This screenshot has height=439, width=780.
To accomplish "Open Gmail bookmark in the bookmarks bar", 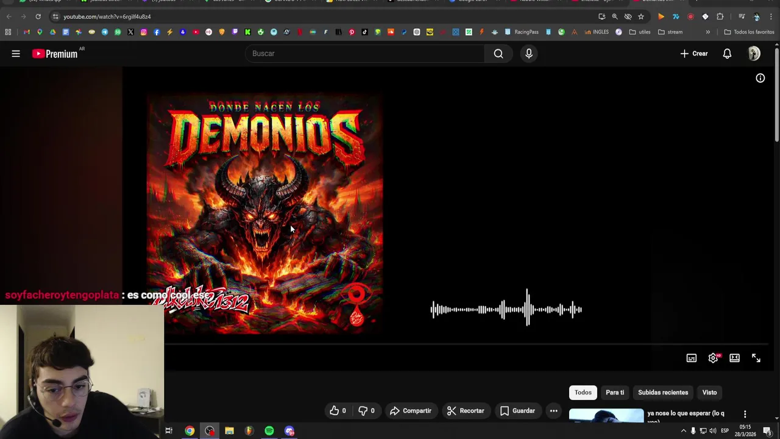I will (x=26, y=32).
